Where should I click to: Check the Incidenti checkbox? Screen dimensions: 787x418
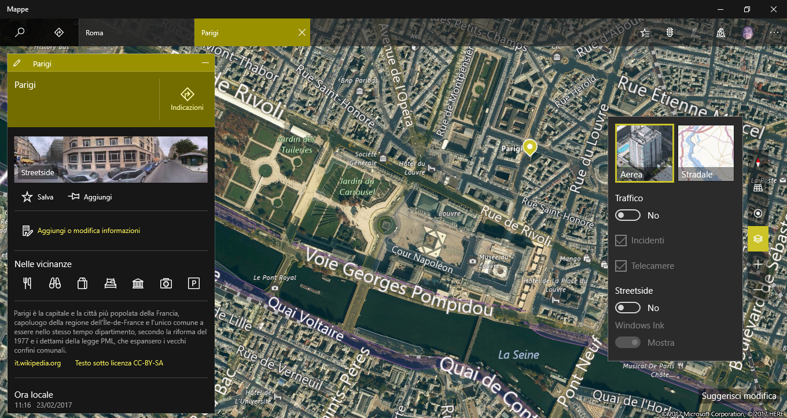[x=621, y=241]
